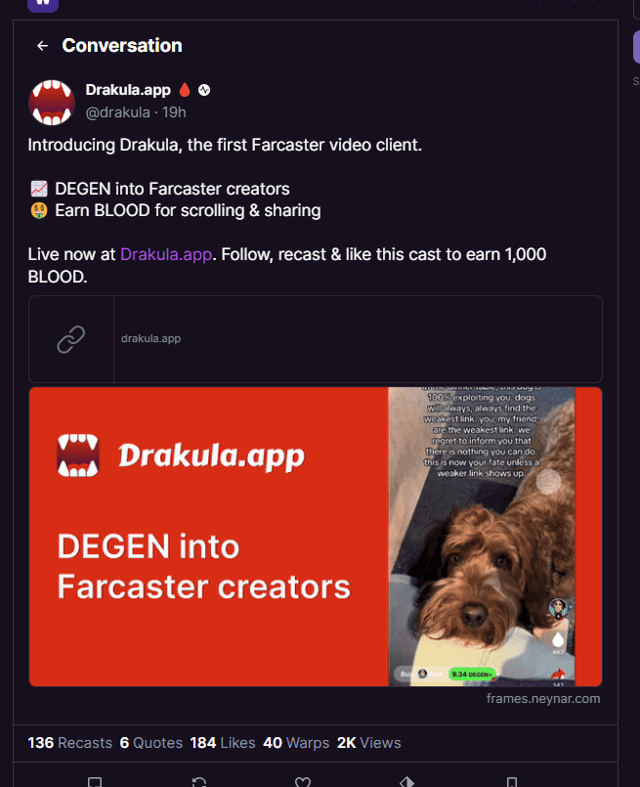
Task: Click the chain link icon in preview card
Action: click(70, 339)
